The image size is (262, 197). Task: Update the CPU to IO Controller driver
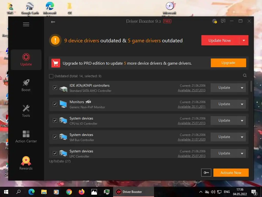224,121
